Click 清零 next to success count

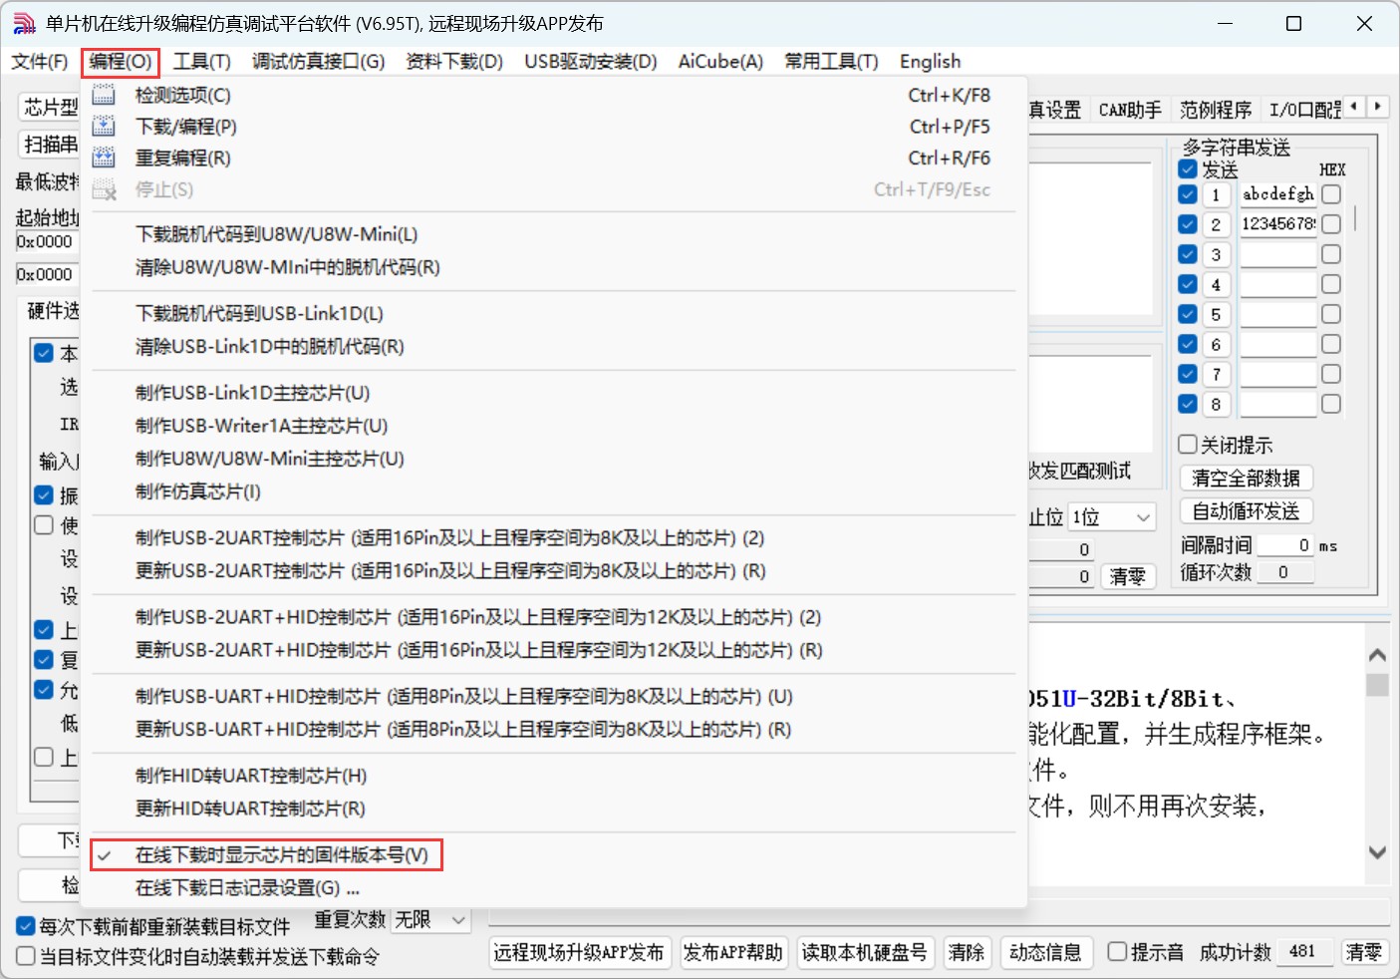(x=1363, y=952)
